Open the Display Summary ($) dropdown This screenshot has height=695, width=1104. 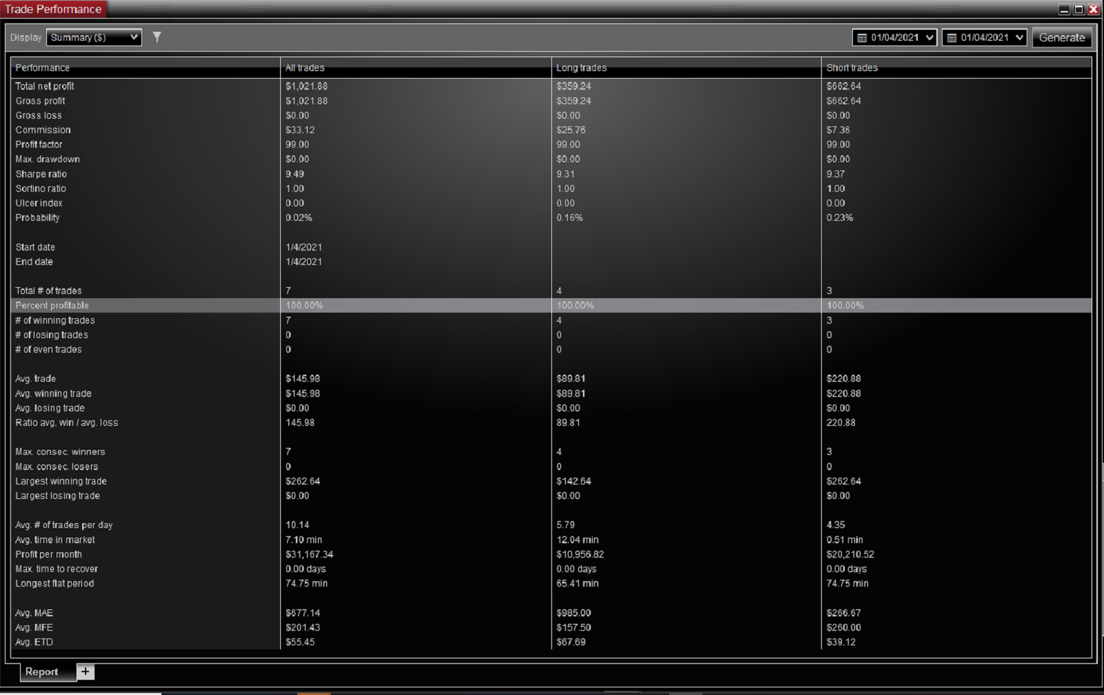(94, 37)
